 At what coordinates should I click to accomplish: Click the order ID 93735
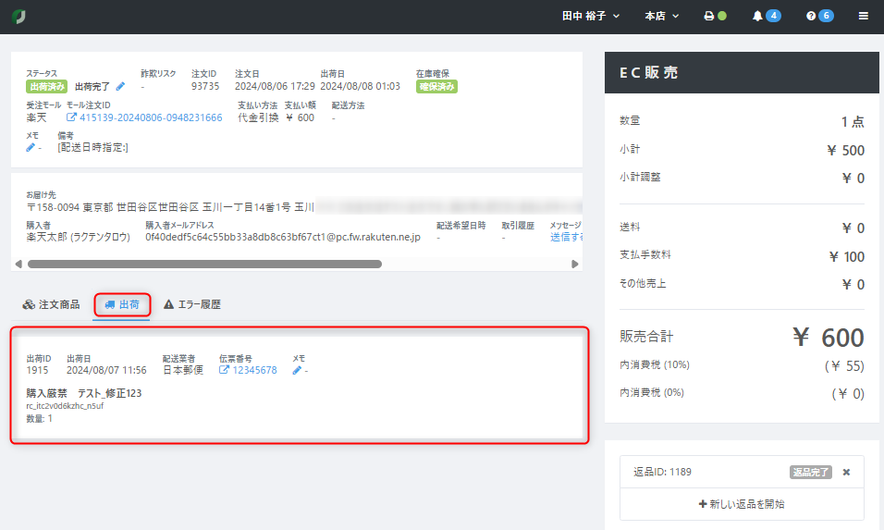(205, 86)
